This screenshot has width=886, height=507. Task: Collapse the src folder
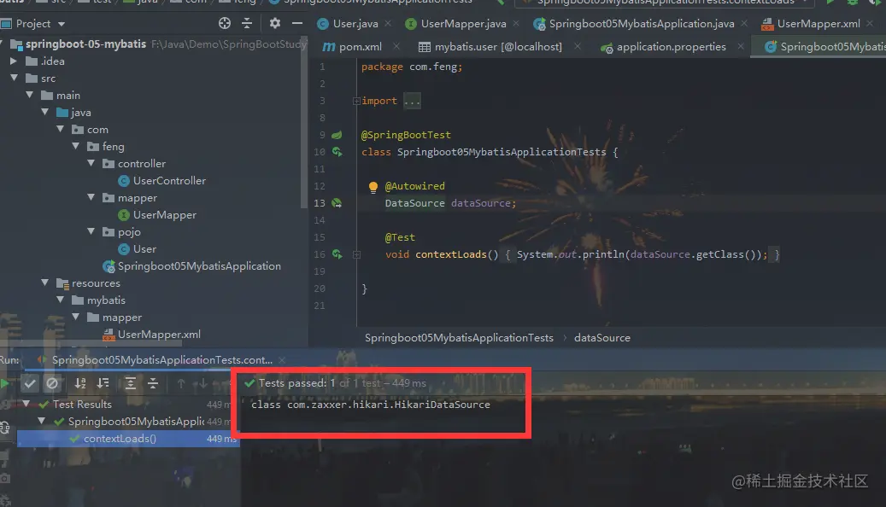coord(15,78)
